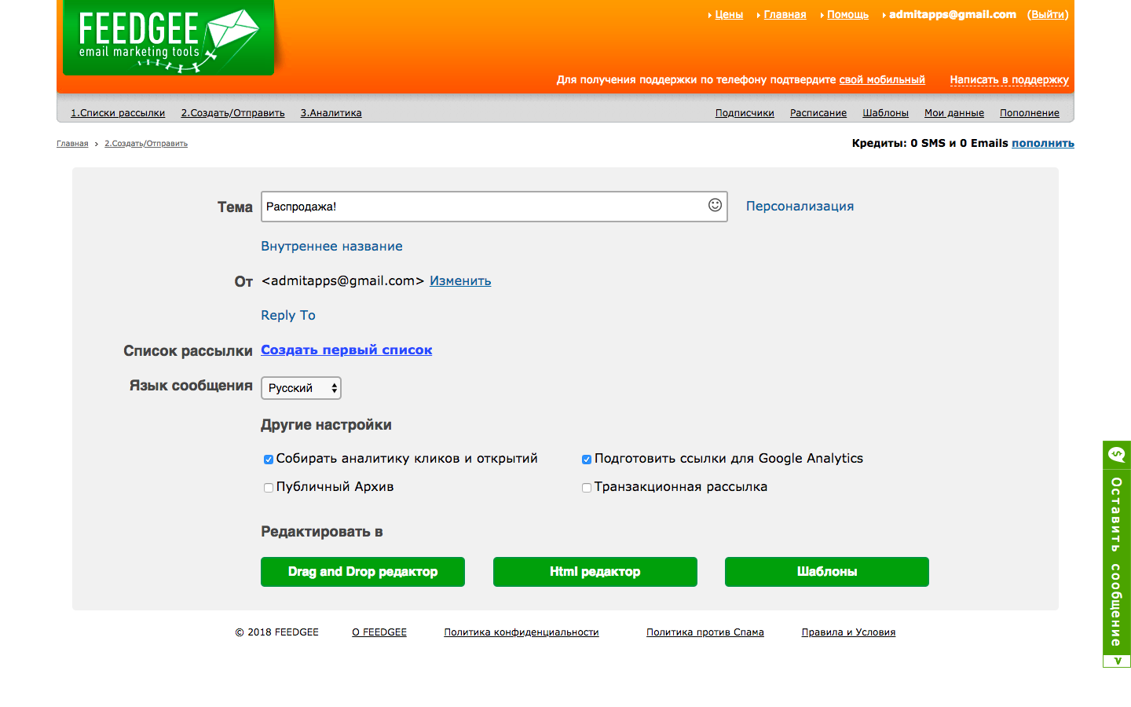Open the Язык сообщения dropdown
This screenshot has width=1131, height=707.
coord(301,387)
